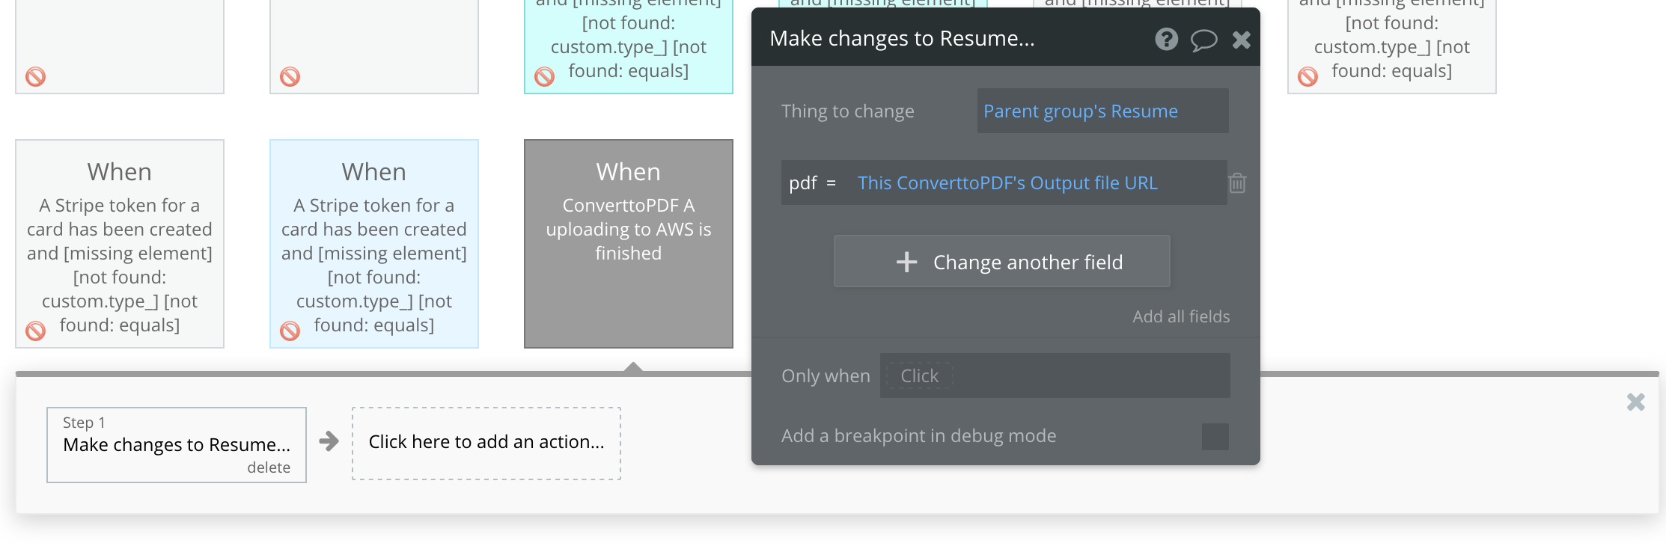Enable breakpoint in debug mode checkbox
This screenshot has height=546, width=1666.
pyautogui.click(x=1215, y=436)
